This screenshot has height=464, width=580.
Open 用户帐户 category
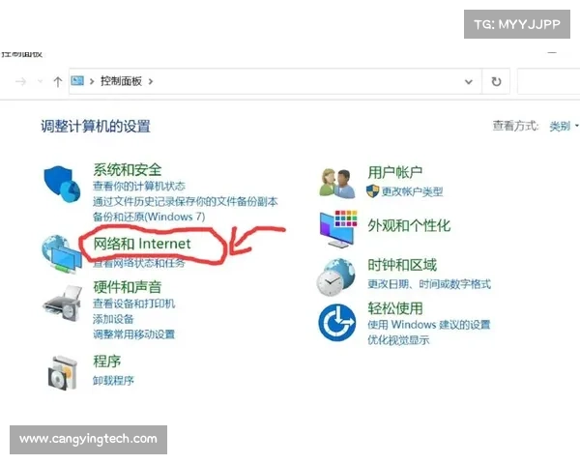click(x=395, y=172)
